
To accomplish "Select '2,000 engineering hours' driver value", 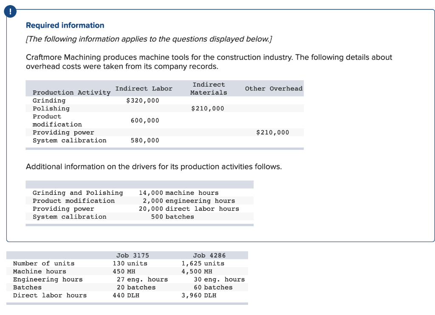I will [x=189, y=201].
